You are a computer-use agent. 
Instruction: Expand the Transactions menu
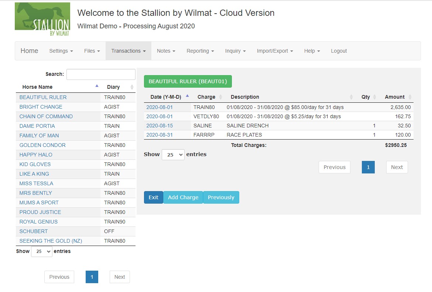(x=128, y=51)
